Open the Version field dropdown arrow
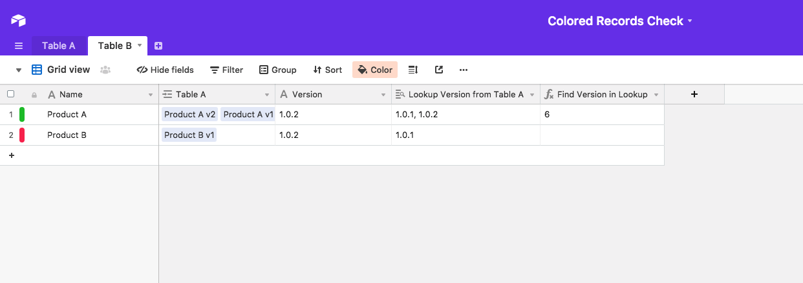803x283 pixels. click(x=383, y=95)
